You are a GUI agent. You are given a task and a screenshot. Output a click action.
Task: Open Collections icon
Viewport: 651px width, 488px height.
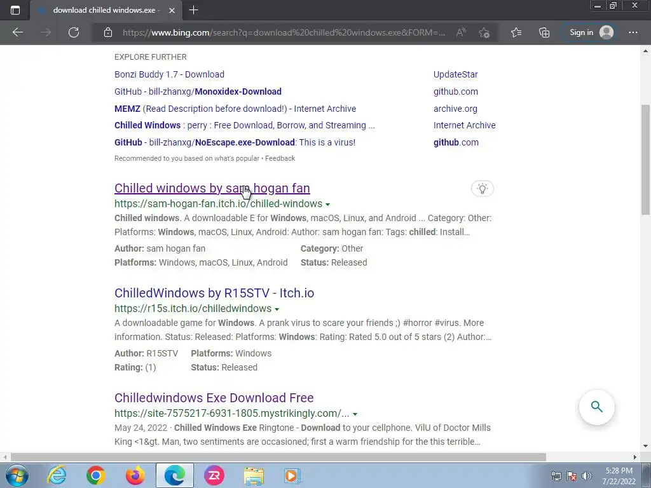pos(544,32)
